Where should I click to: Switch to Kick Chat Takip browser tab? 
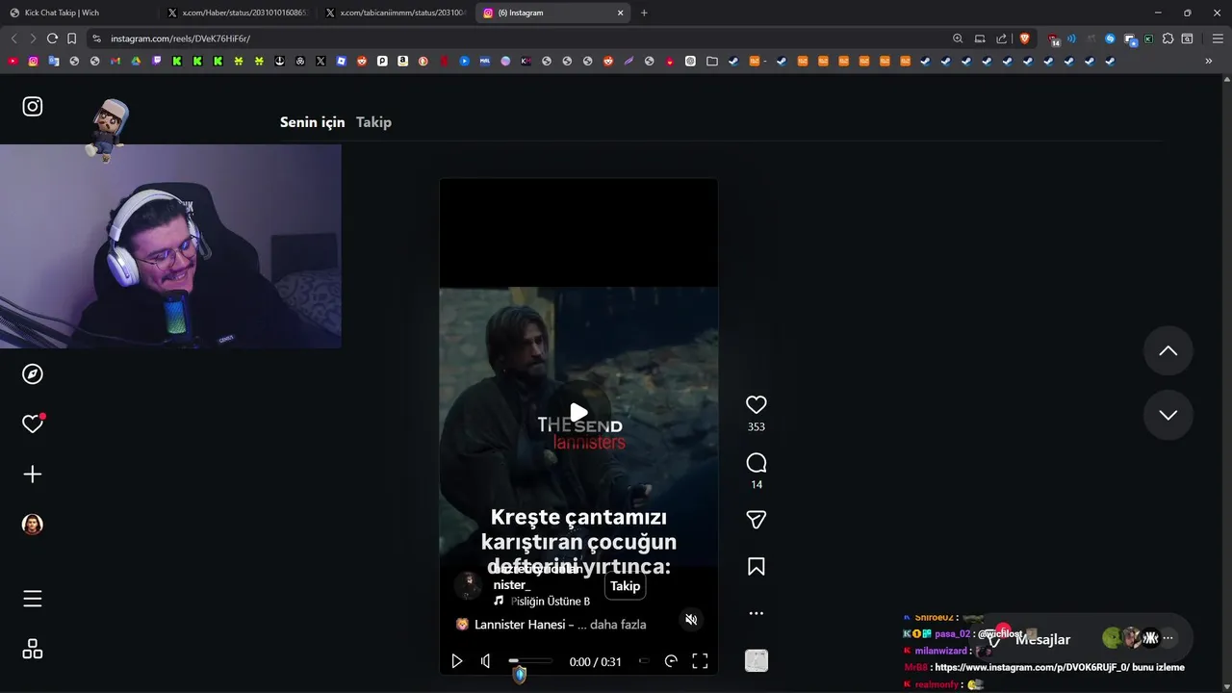(x=77, y=13)
